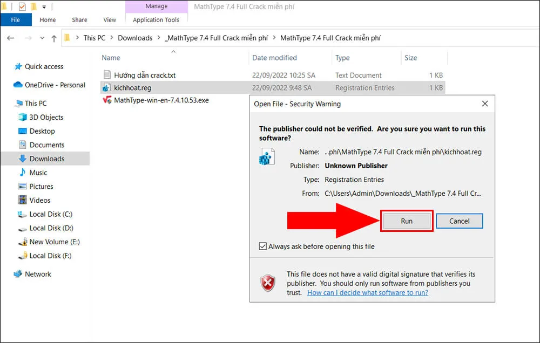Screen dimensions: 540x343
Task: Click the back navigation arrow
Action: 10,38
